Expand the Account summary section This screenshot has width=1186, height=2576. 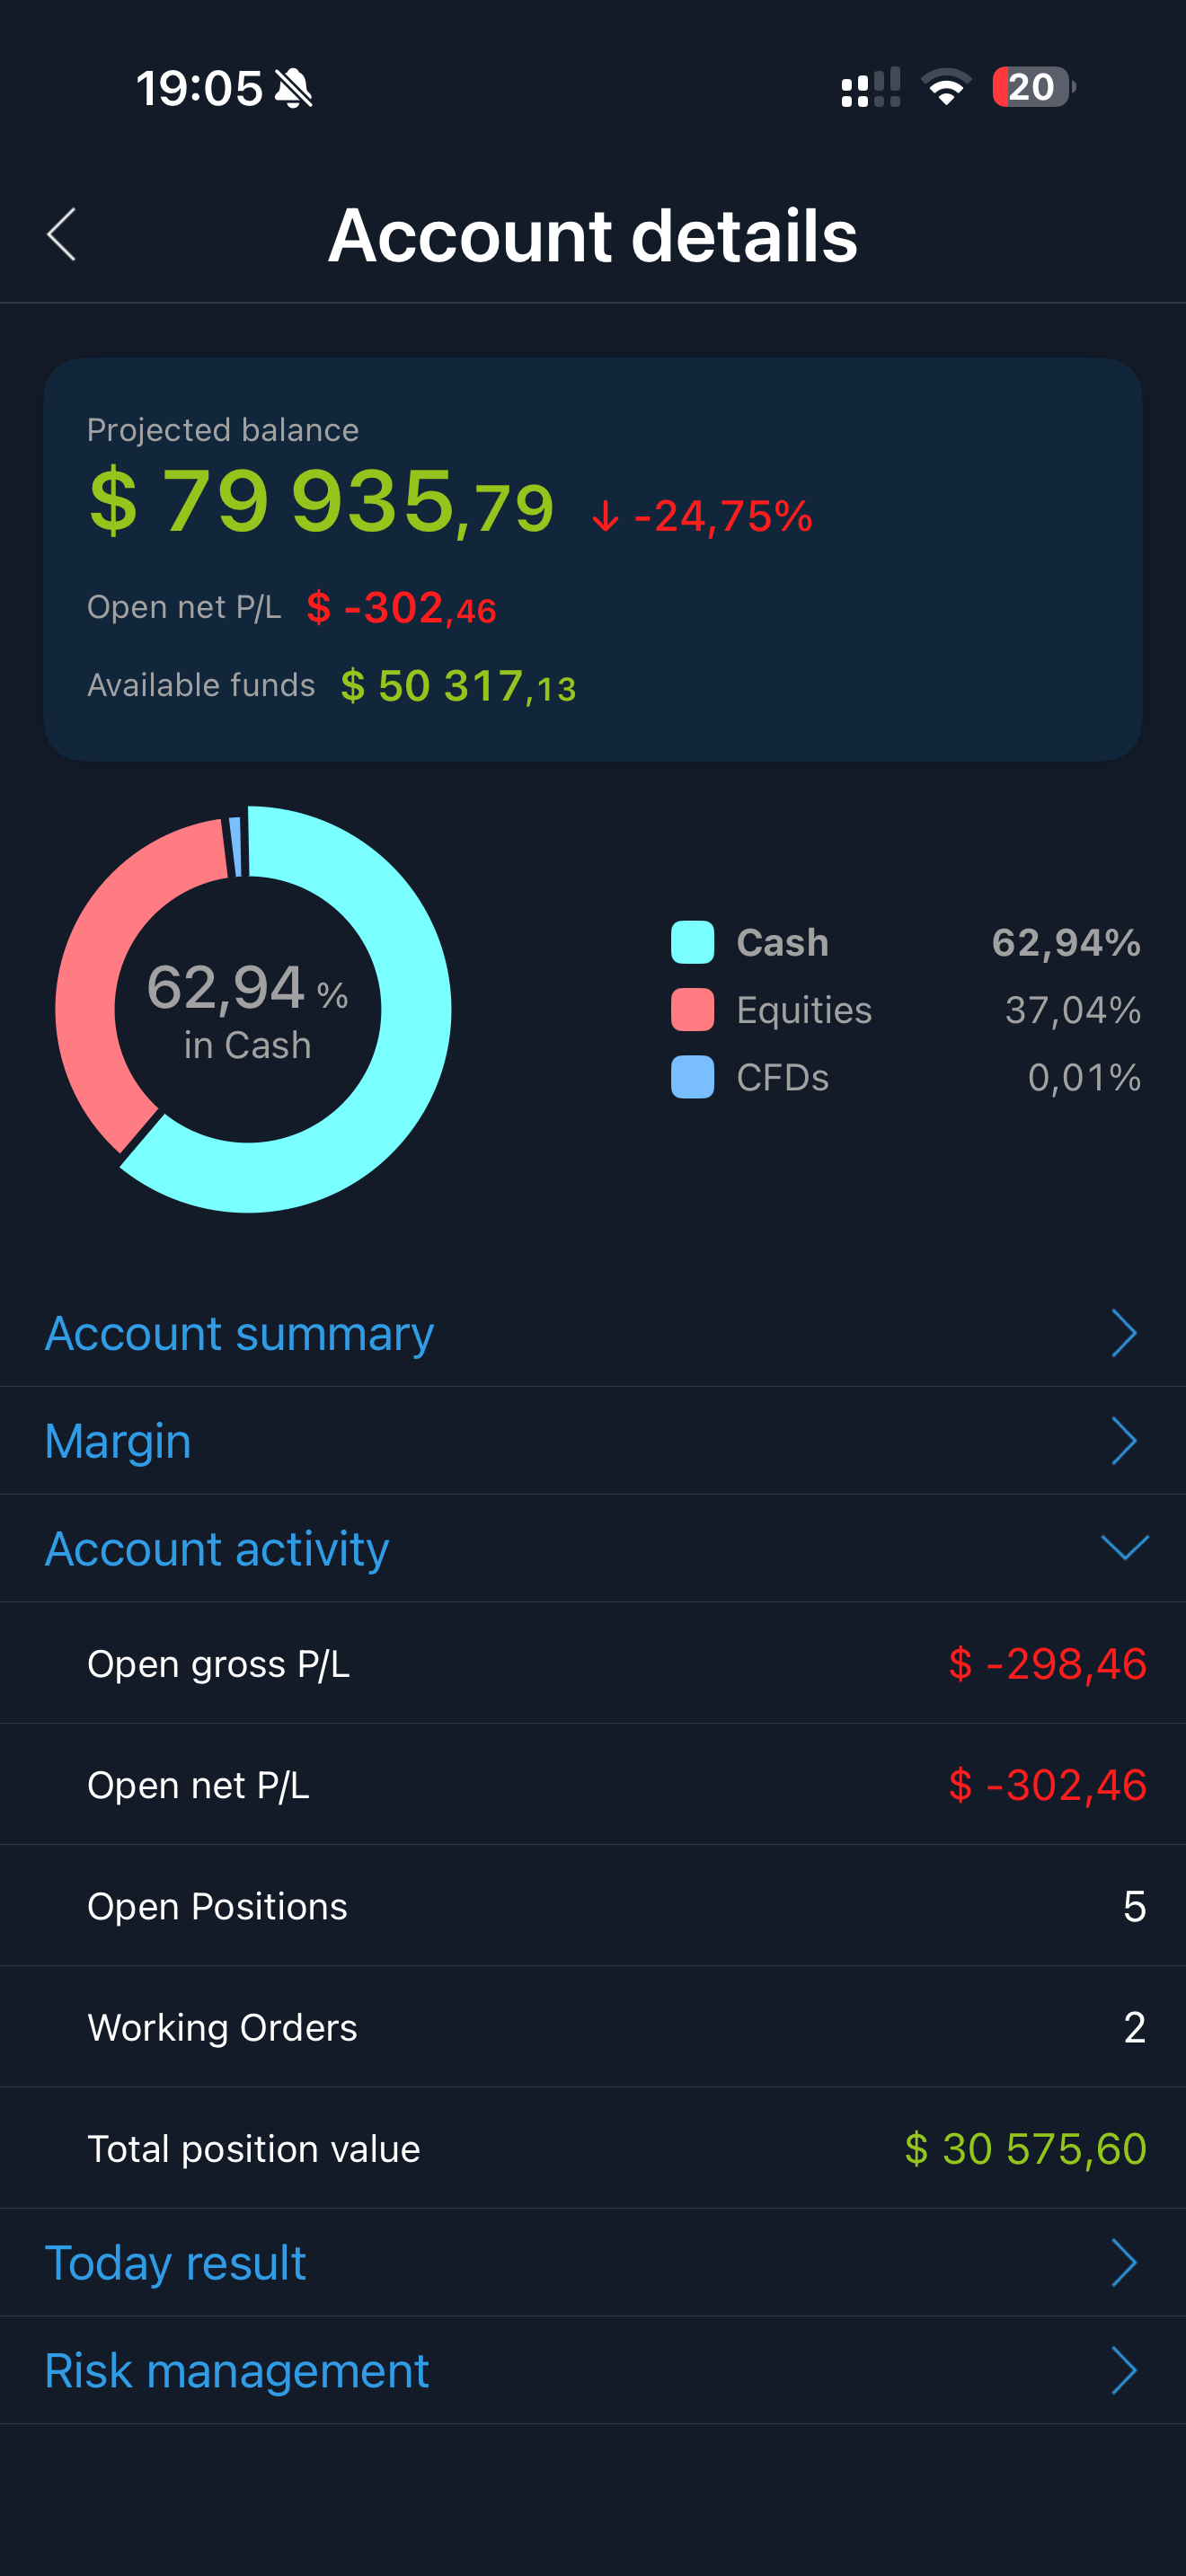1126,1333
